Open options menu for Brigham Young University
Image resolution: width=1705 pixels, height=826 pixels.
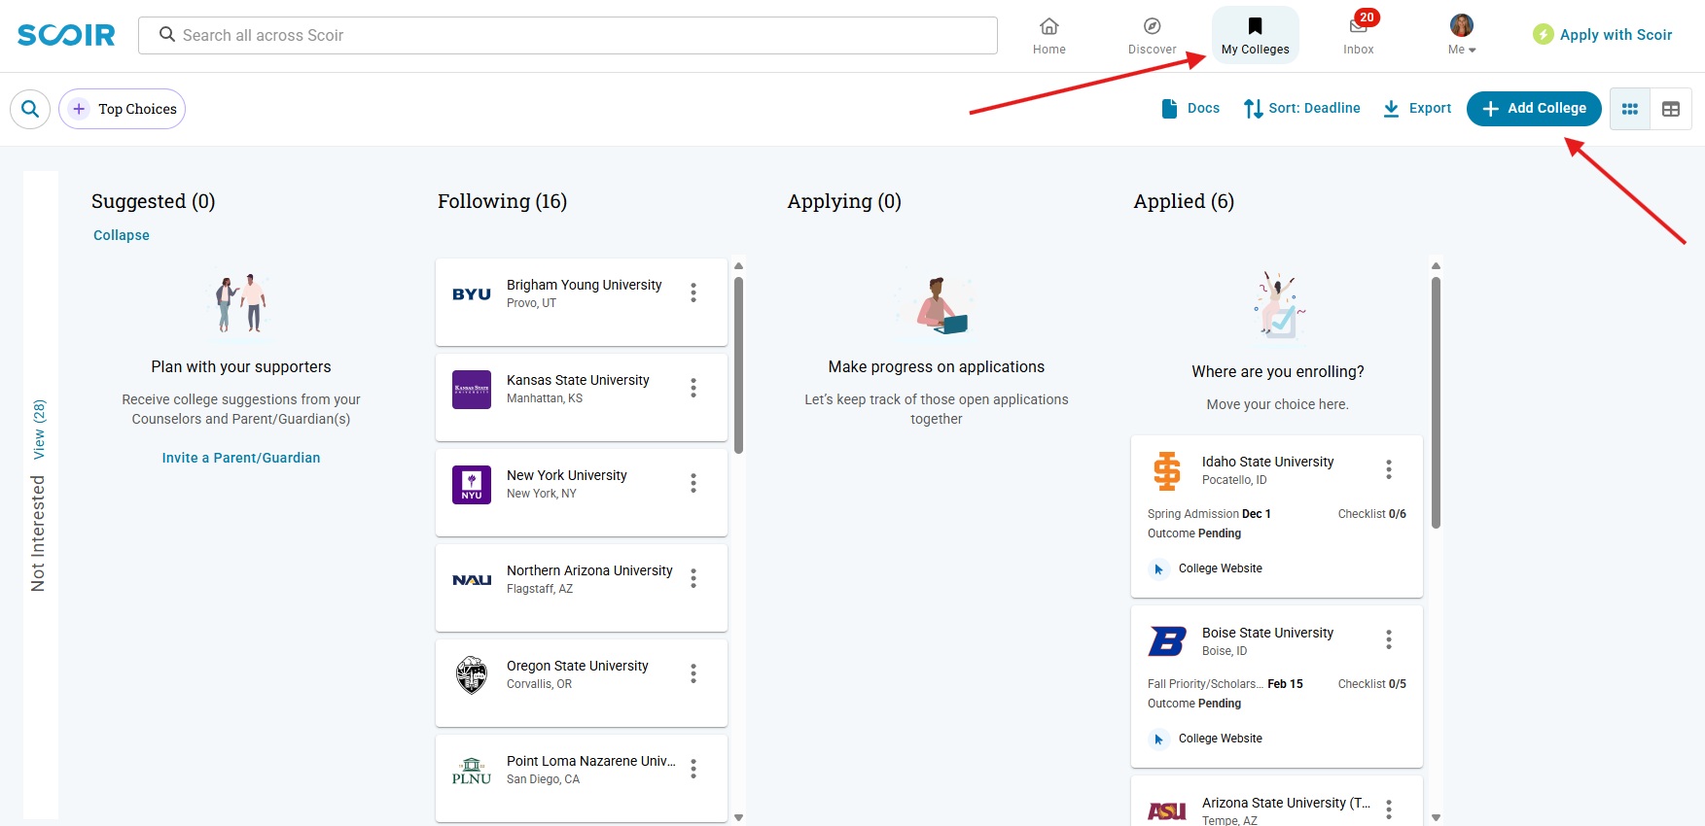click(693, 293)
